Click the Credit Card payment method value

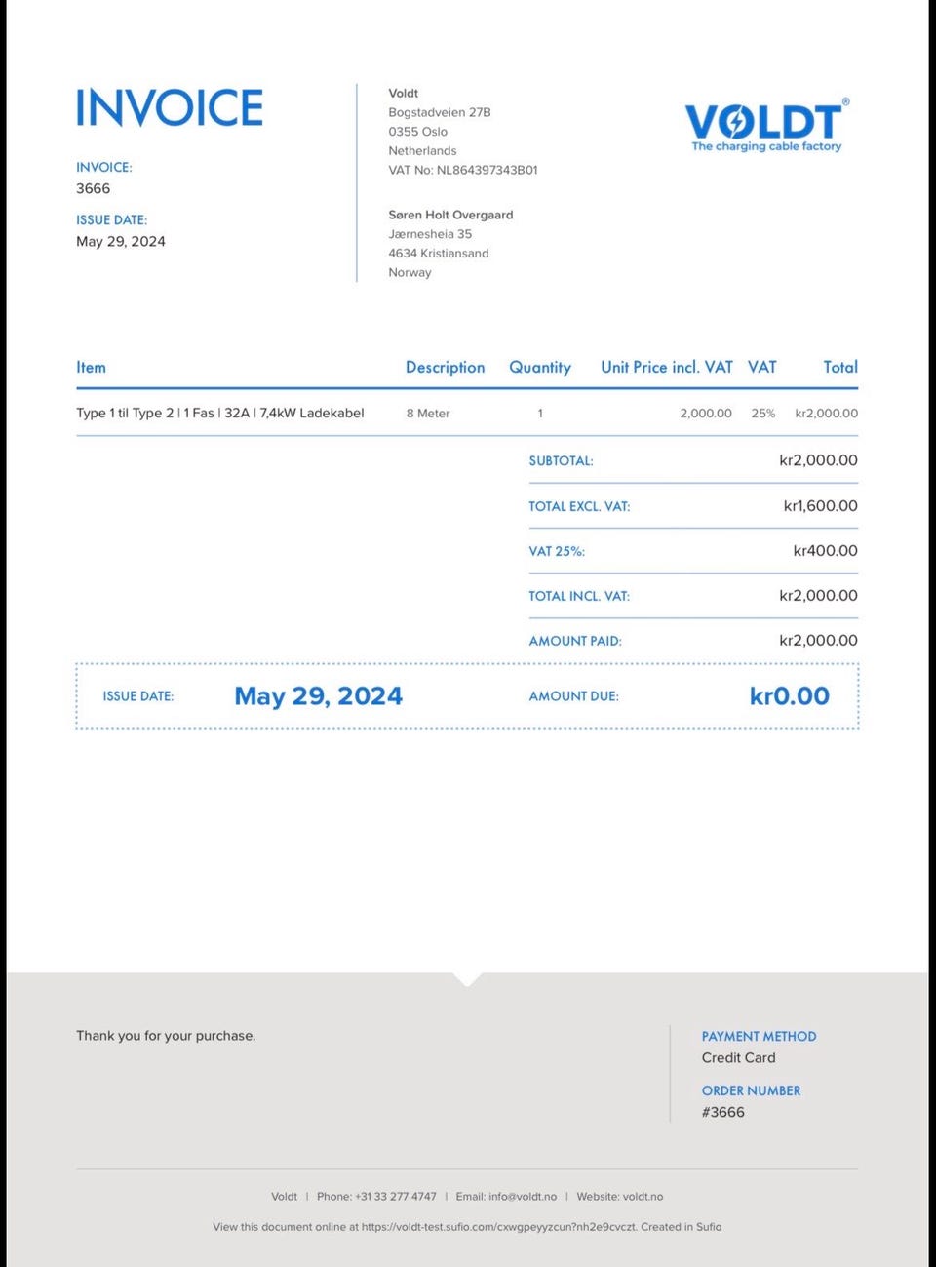click(739, 1058)
